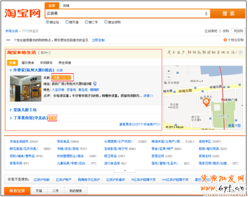
Task: Click the map zoom in plus button
Action: pos(168,71)
